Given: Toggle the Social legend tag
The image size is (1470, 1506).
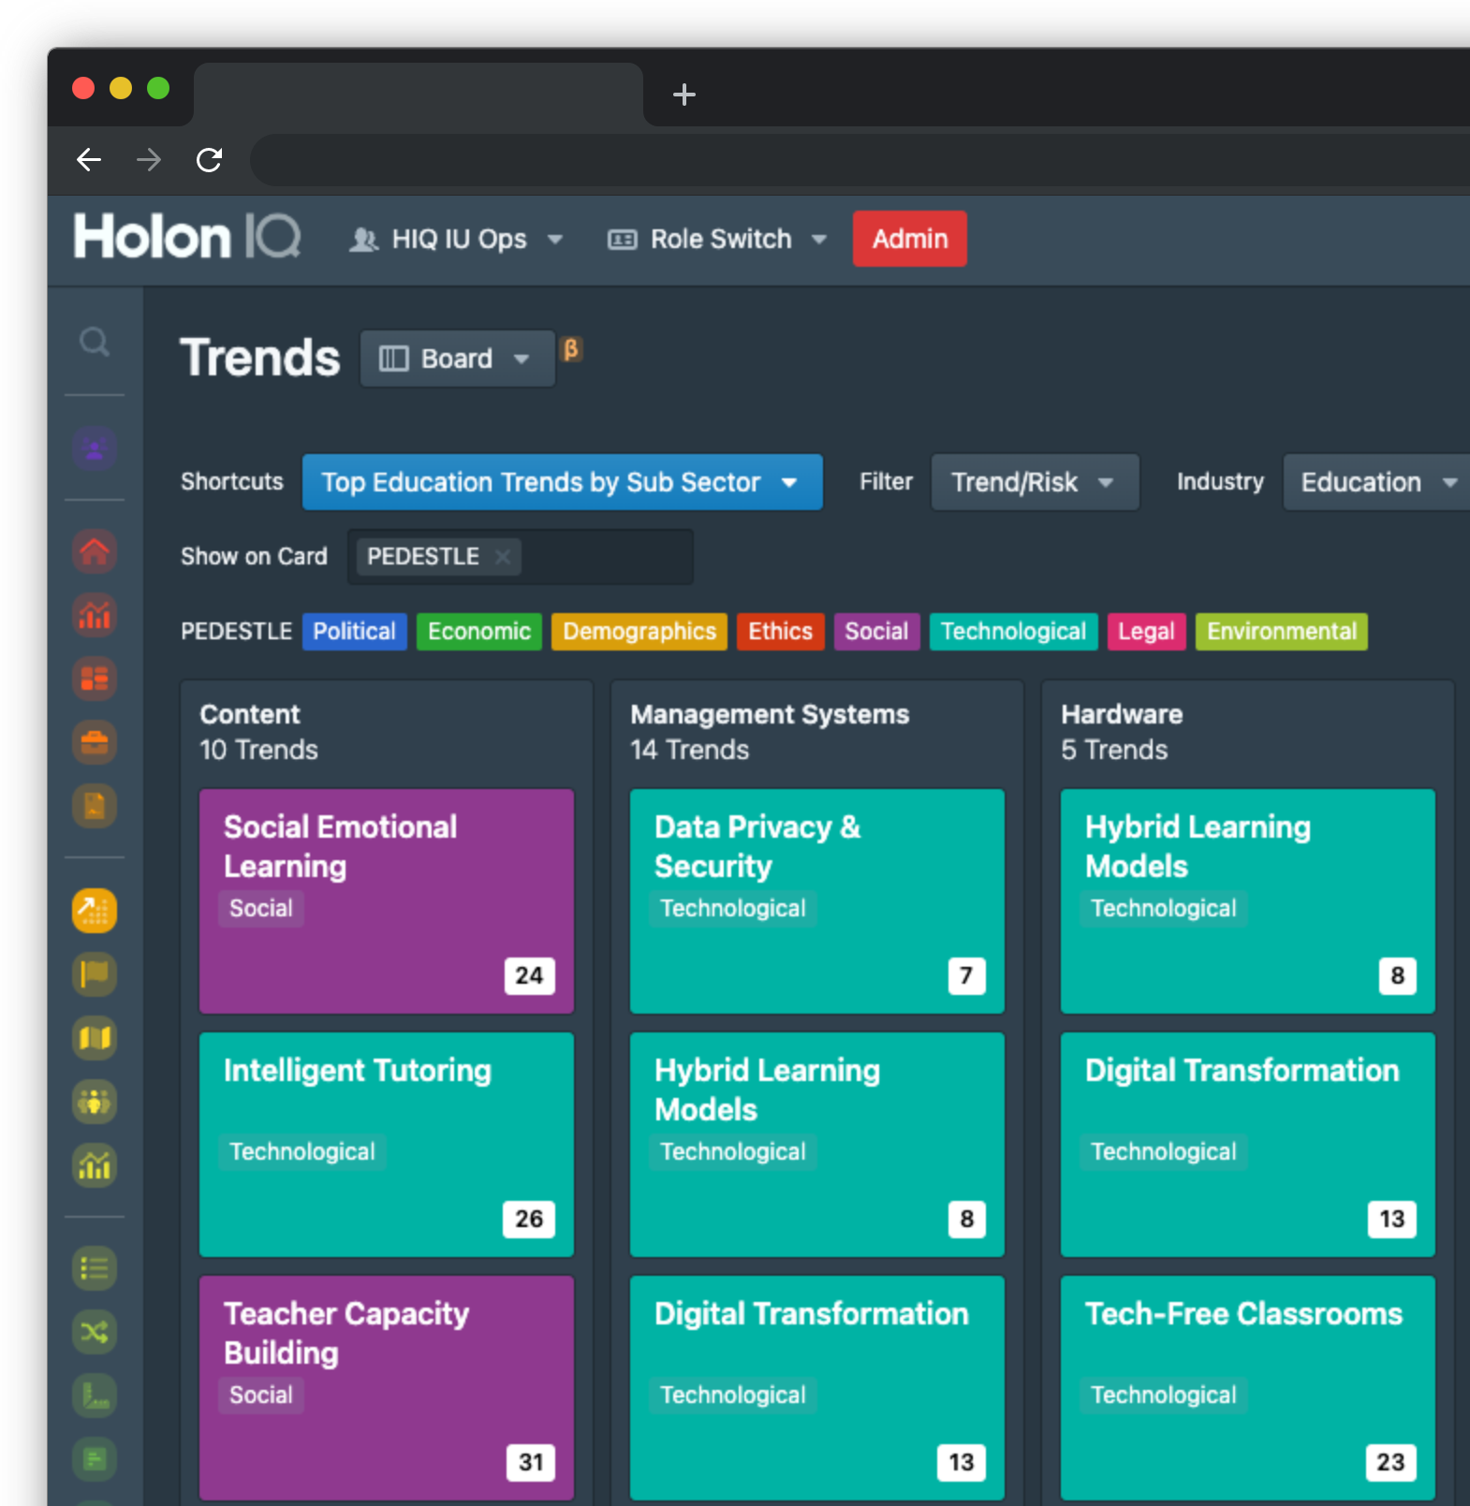Looking at the screenshot, I should [876, 632].
